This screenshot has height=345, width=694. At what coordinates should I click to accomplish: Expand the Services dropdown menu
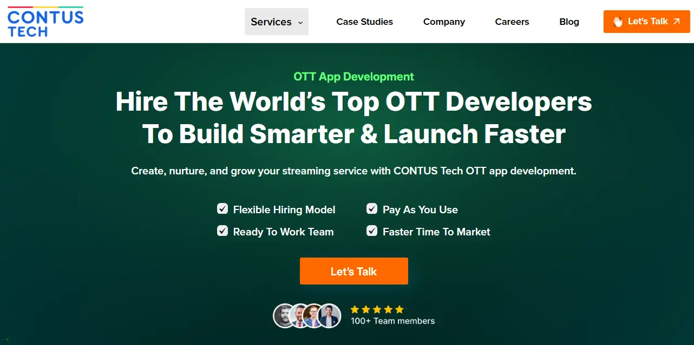(276, 22)
